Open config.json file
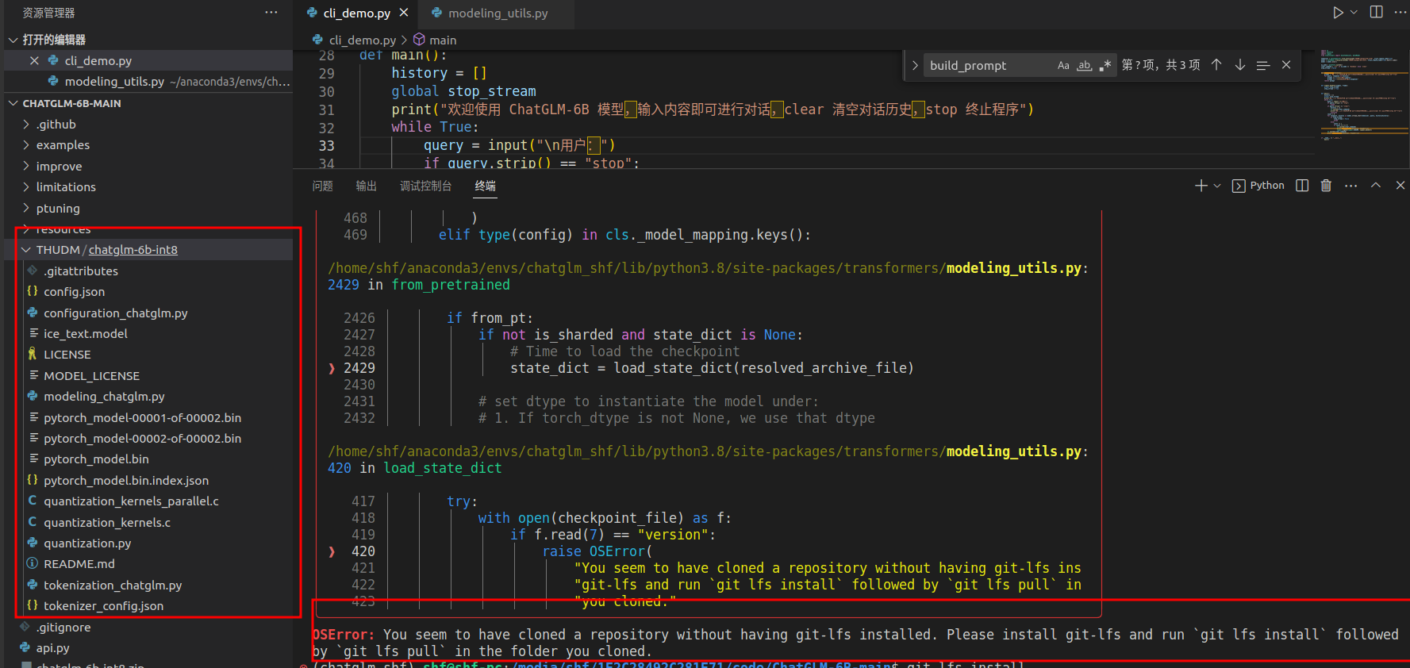Screen dimensions: 1410x668 [148, 292]
